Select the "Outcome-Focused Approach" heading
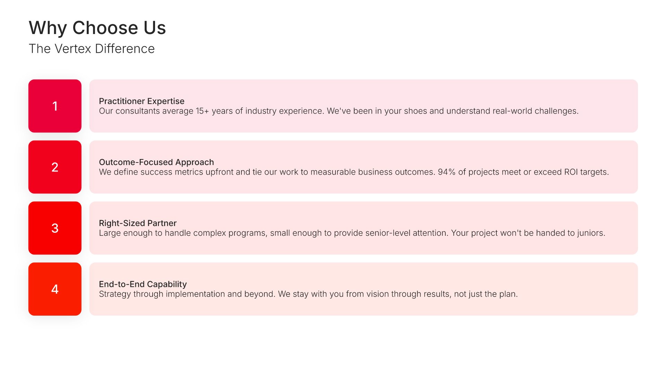666x375 pixels. (156, 162)
